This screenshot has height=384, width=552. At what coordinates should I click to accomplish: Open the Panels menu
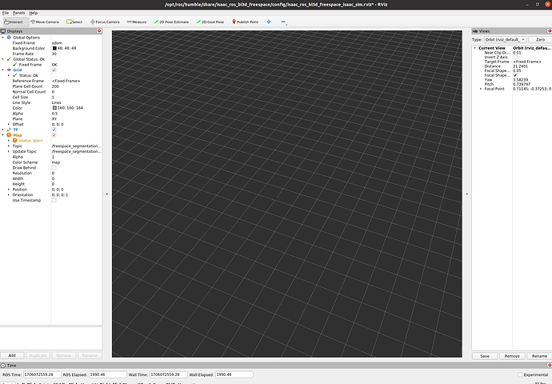[18, 13]
